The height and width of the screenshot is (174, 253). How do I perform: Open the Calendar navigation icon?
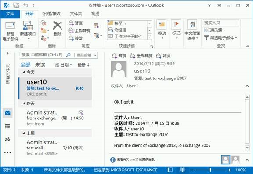click(7, 126)
